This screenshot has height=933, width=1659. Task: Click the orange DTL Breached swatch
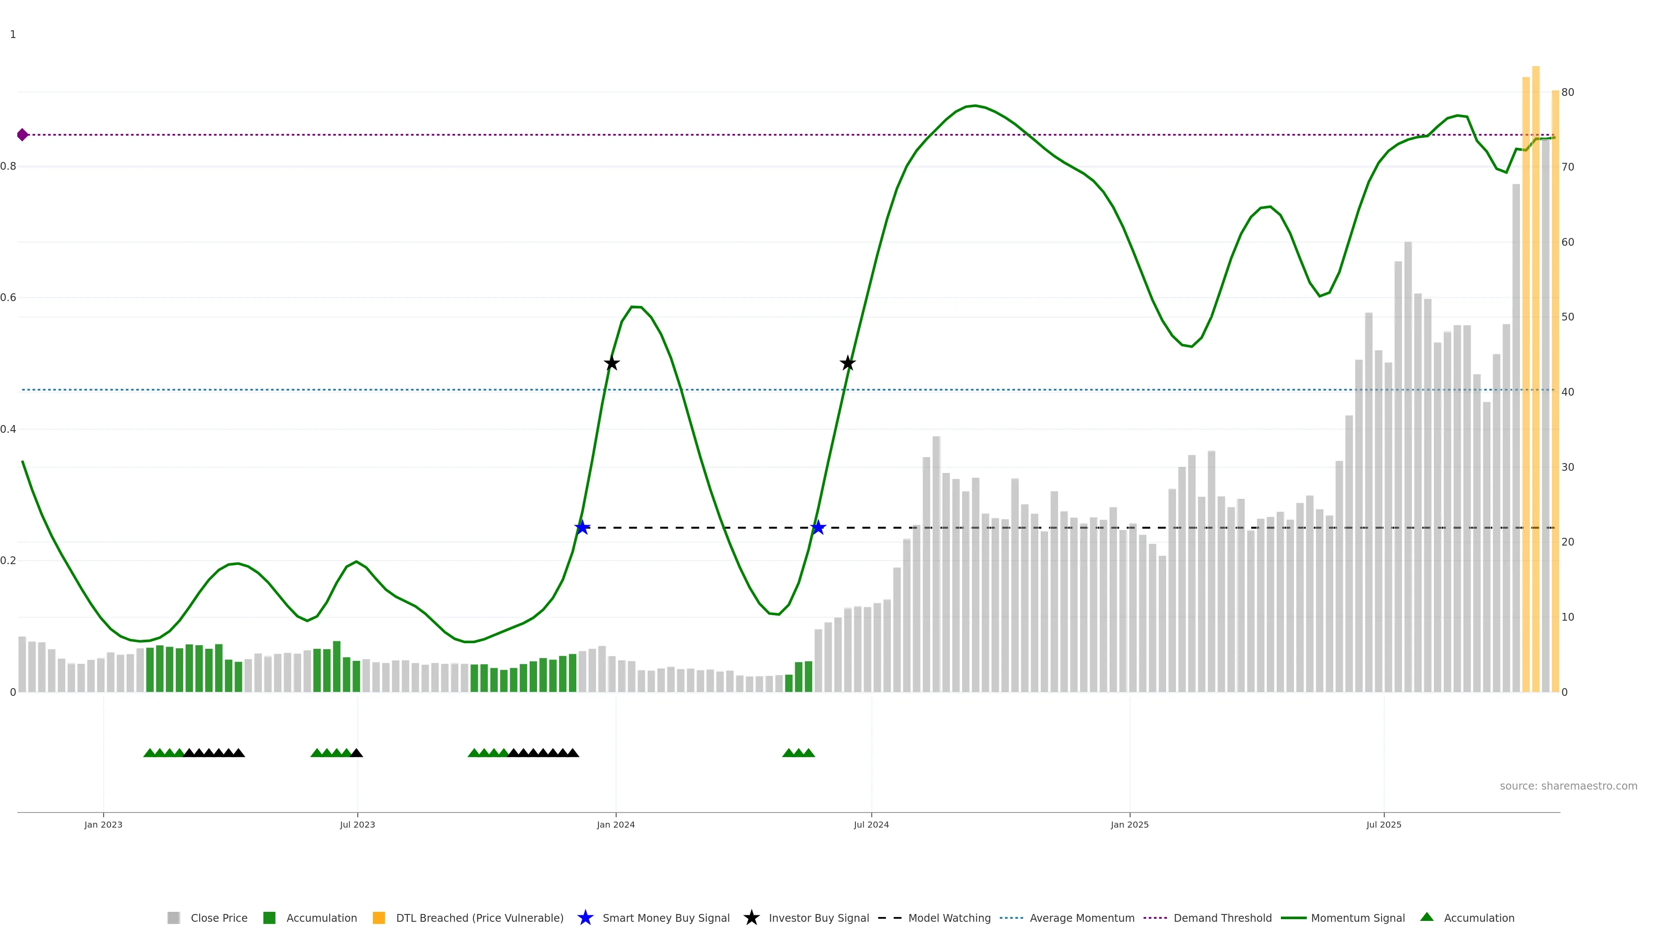click(379, 917)
